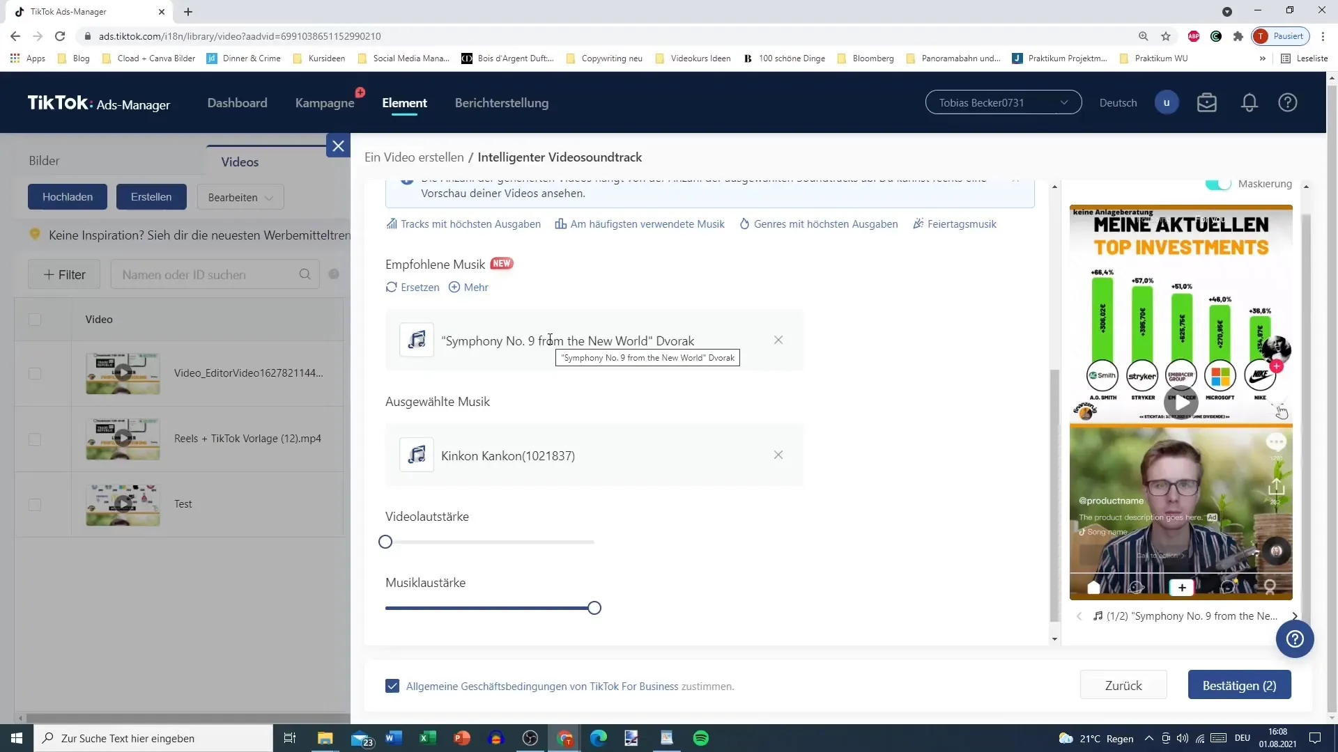1338x752 pixels.
Task: Open the browser extensions puzzle icon
Action: [1238, 36]
